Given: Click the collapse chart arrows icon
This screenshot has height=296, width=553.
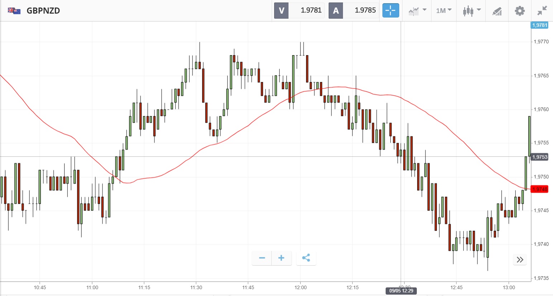Looking at the screenshot, I should pos(542,11).
